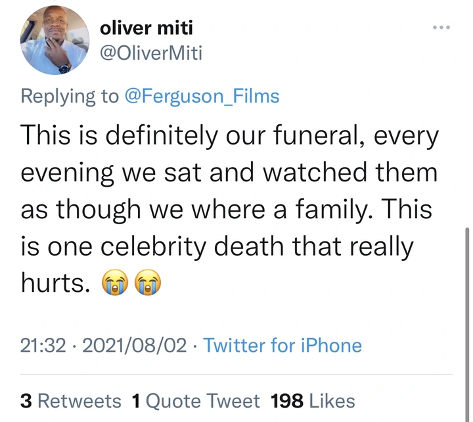The width and height of the screenshot is (473, 422).
Task: View the 3 Retweets list
Action: 71,400
